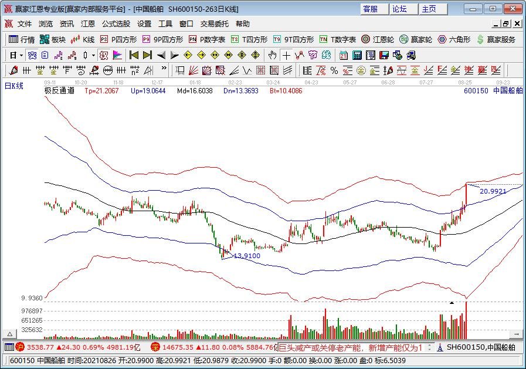526x369 pixels.
Task: Click the triangle button below volume scale
Action: point(10,334)
